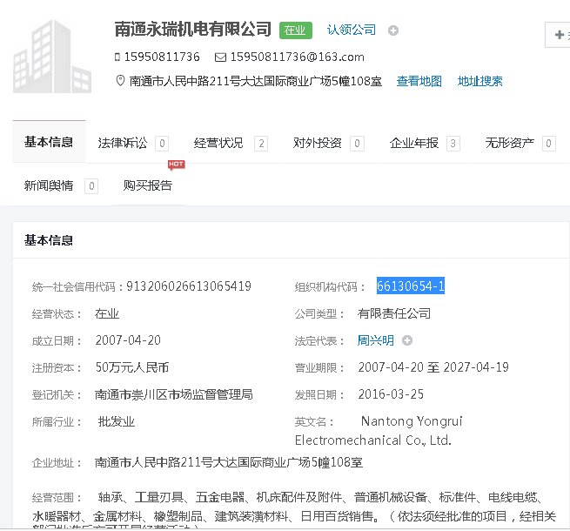The image size is (570, 531).
Task: Click the 在业 green status badge
Action: pyautogui.click(x=295, y=30)
